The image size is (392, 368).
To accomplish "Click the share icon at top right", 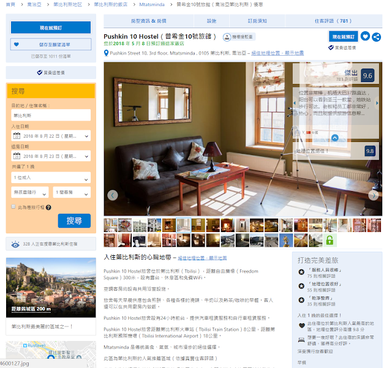I will (376, 37).
